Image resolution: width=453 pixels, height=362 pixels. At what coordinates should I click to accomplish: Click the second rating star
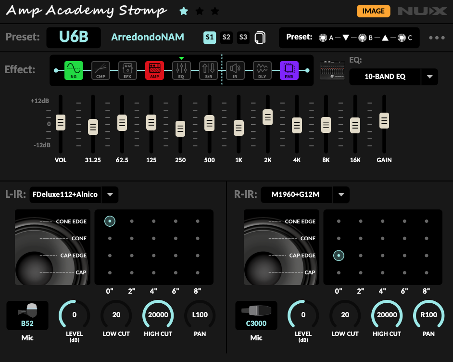(200, 11)
